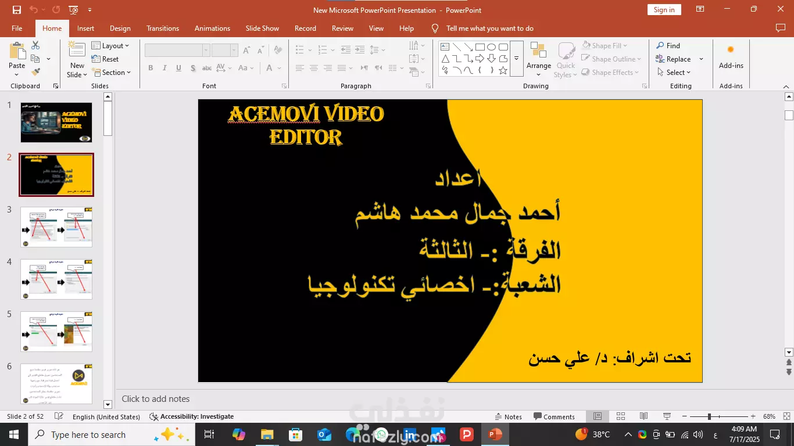Image resolution: width=794 pixels, height=446 pixels.
Task: Start Slide Show from status bar icon
Action: click(667, 416)
